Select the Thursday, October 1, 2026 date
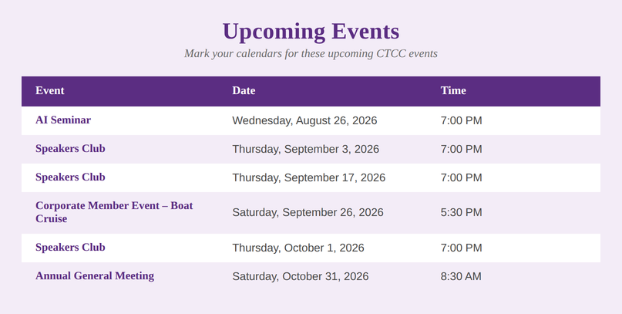The height and width of the screenshot is (314, 622). (x=298, y=248)
